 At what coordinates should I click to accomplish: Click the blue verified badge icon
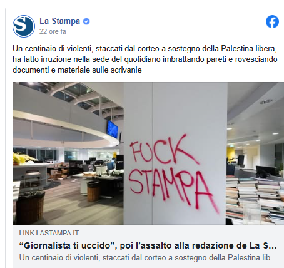[86, 21]
